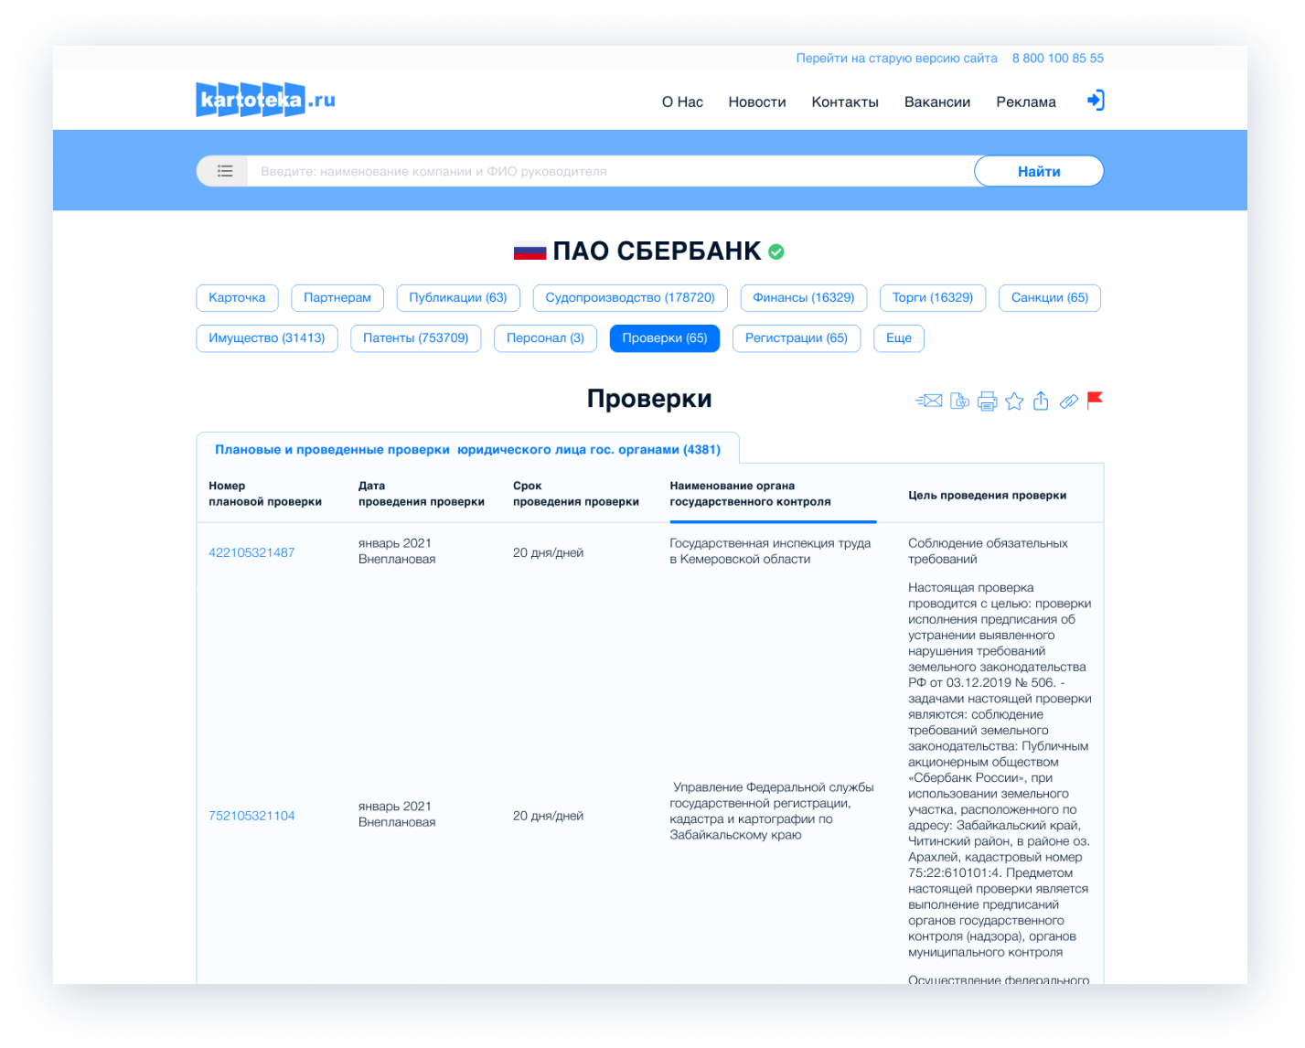The image size is (1305, 1048).
Task: Follow the old site version link
Action: pos(896,58)
